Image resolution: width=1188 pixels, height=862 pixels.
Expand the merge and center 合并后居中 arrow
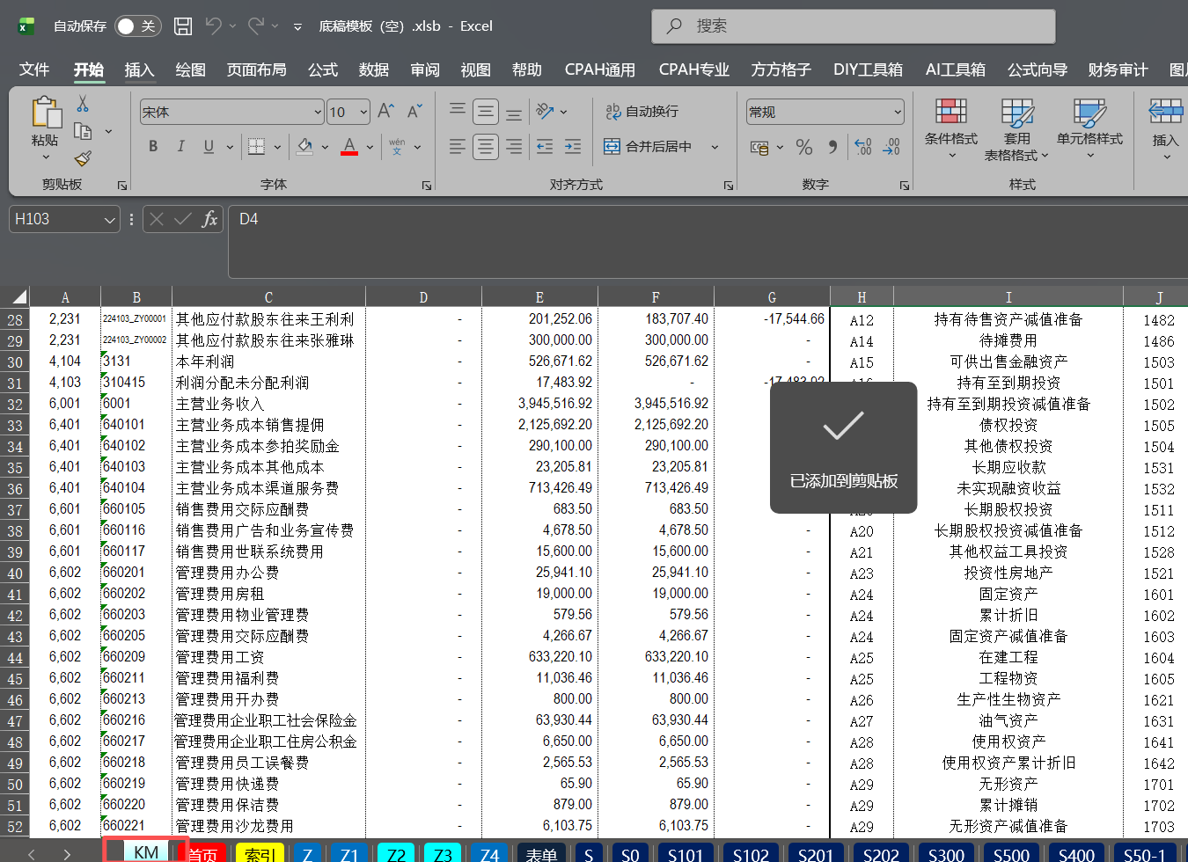[715, 147]
